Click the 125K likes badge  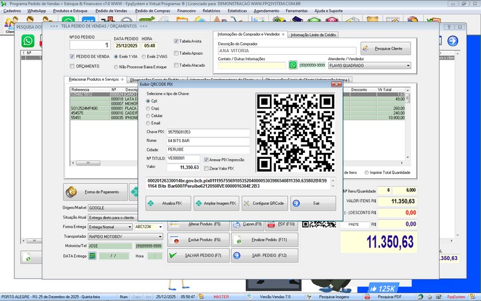tap(382, 288)
